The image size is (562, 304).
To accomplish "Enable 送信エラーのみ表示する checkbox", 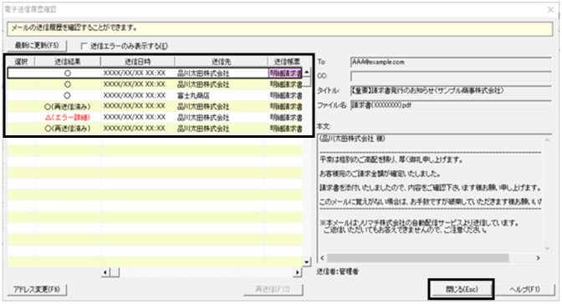I will [x=84, y=46].
